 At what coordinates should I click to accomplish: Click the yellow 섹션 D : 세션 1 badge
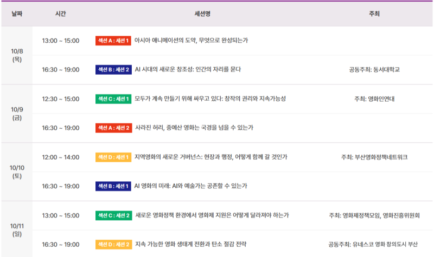[x=113, y=157]
